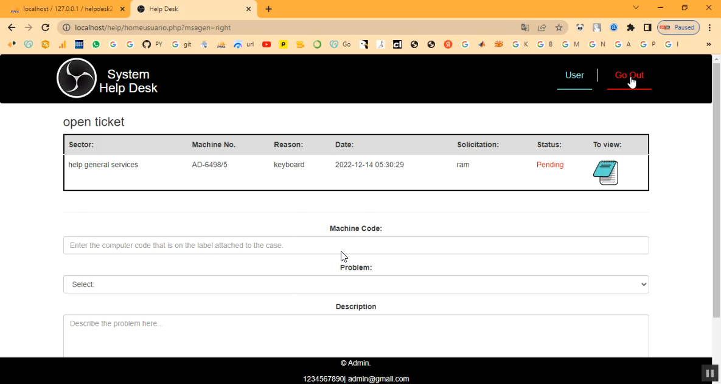Click the 'help general services' sector cell
The width and height of the screenshot is (721, 384).
[x=103, y=165]
